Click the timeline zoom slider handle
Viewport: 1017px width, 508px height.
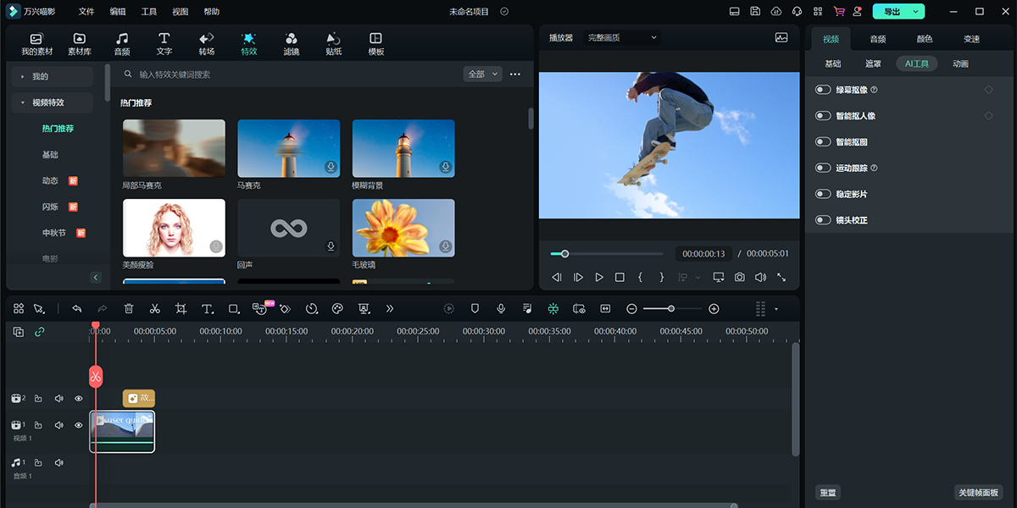(x=671, y=309)
